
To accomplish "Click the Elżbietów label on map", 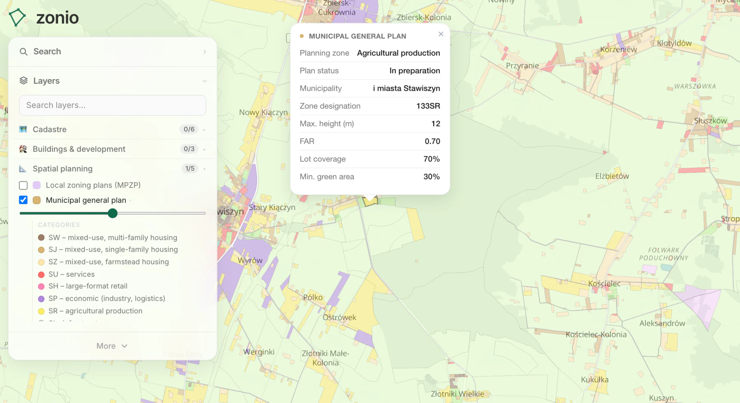I will tap(612, 176).
